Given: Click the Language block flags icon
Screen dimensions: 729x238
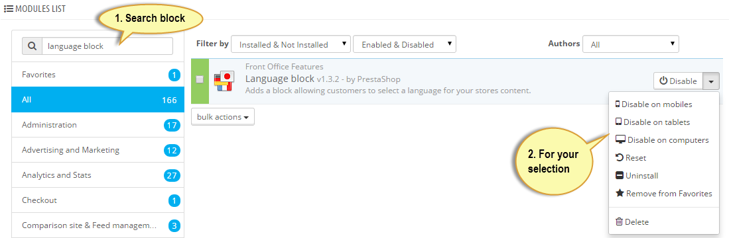Looking at the screenshot, I should (223, 81).
